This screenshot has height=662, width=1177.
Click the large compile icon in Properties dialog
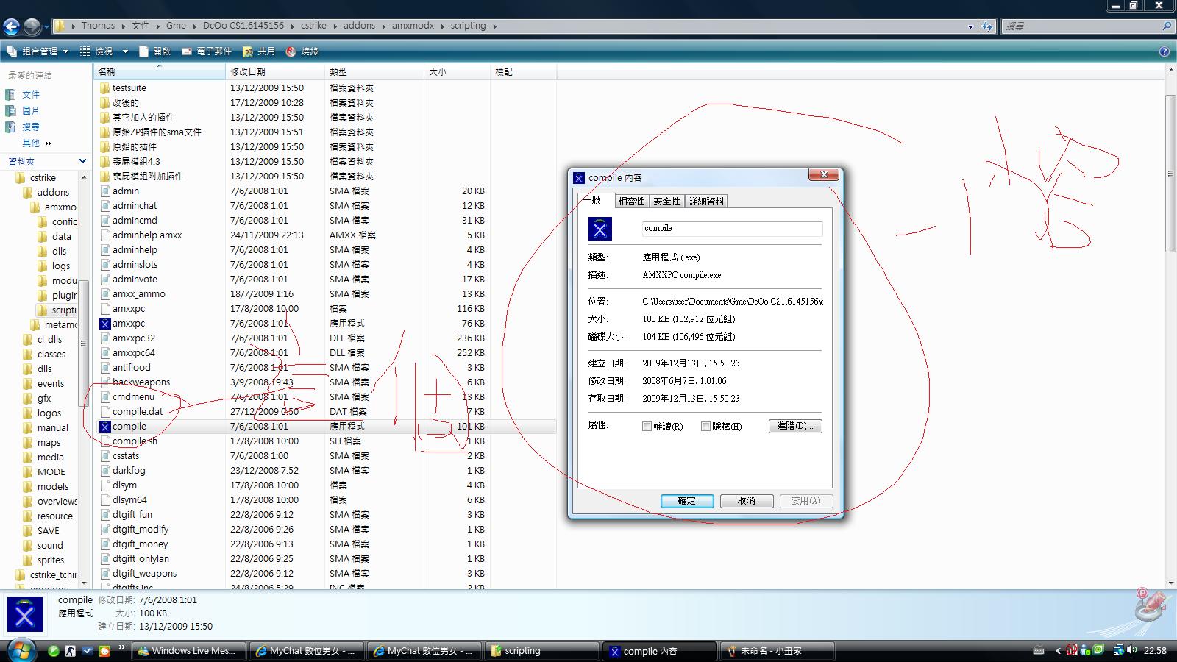(x=600, y=229)
